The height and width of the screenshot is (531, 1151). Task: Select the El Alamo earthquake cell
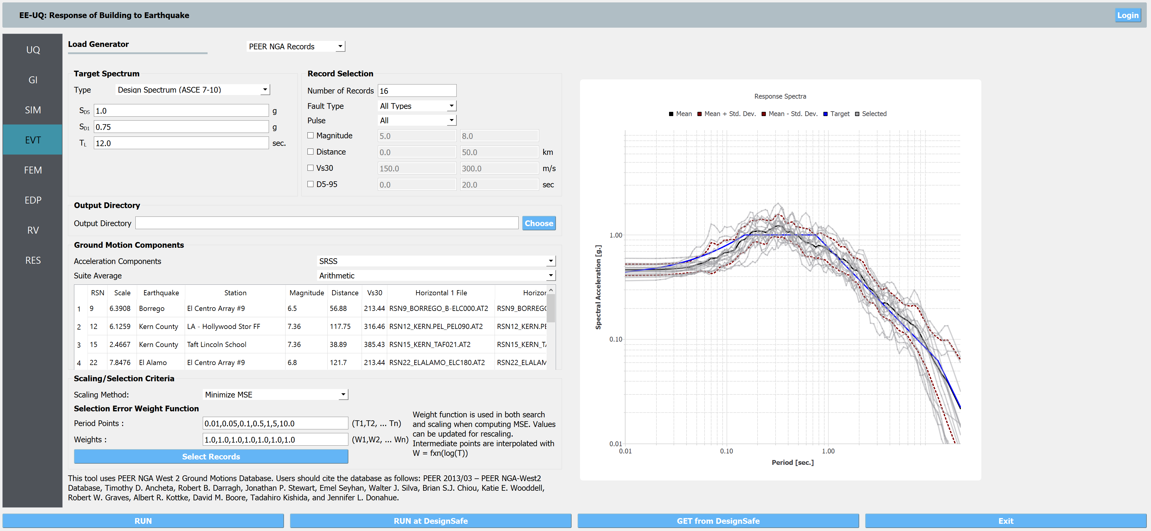(x=161, y=363)
